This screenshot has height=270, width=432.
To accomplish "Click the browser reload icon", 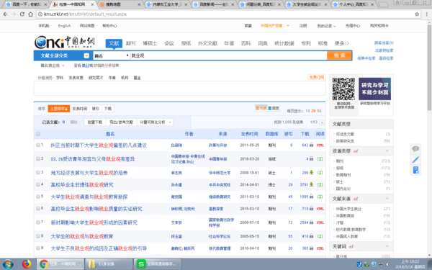I will (22, 14).
